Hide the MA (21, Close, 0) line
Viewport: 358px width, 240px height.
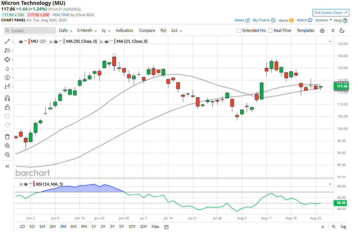[106, 42]
